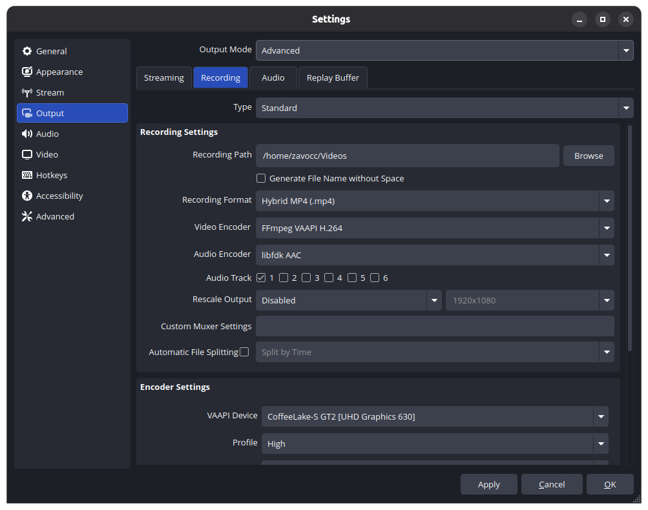
Task: Open Appearance settings category
Action: (x=72, y=72)
